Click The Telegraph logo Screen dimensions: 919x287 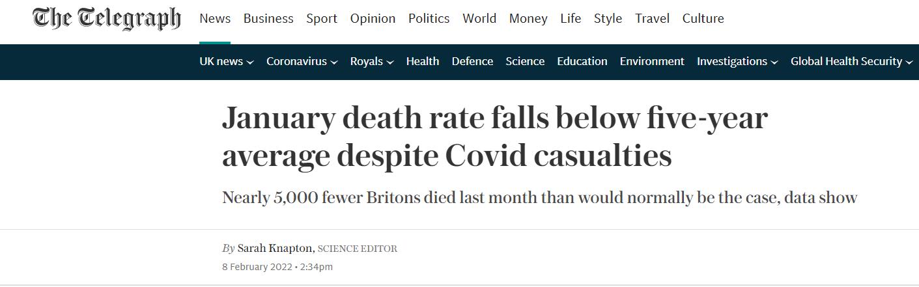click(x=107, y=19)
